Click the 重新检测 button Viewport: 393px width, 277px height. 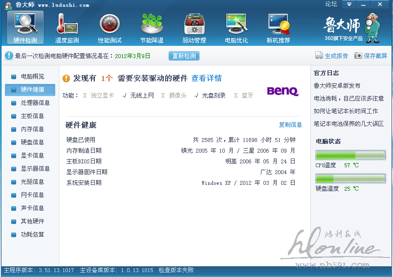(184, 56)
